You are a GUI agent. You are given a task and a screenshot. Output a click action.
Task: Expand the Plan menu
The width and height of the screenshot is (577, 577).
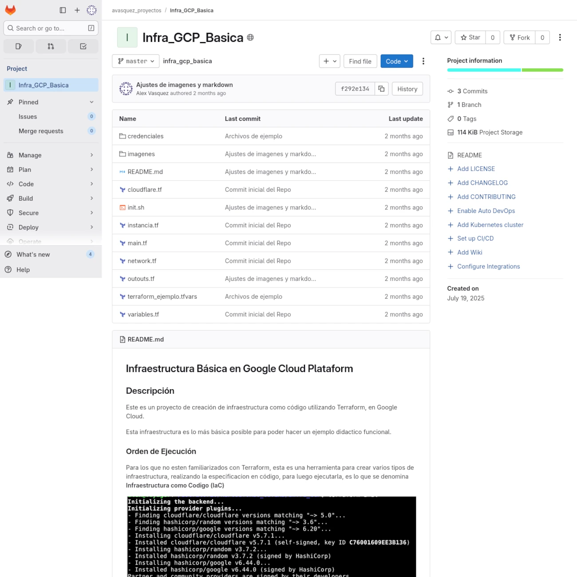(51, 170)
